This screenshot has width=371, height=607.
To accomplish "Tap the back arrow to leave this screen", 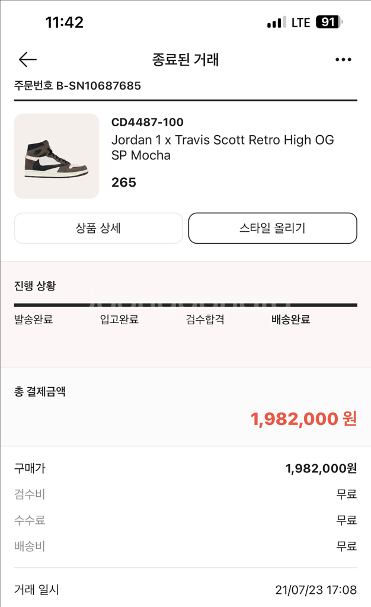I will (26, 59).
